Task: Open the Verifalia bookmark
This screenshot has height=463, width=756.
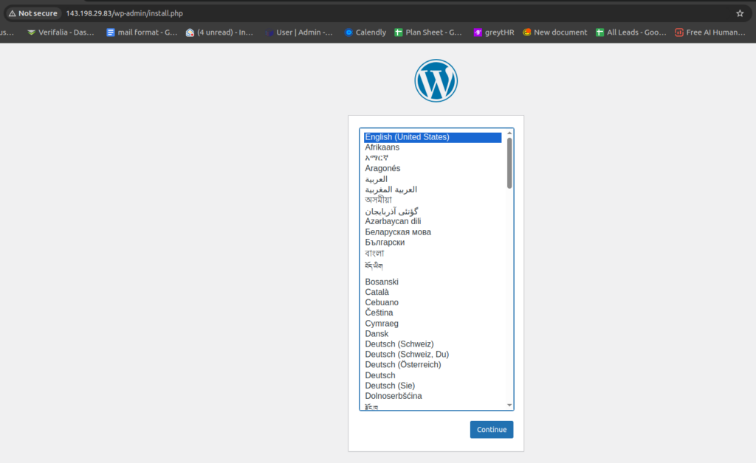Action: point(61,32)
